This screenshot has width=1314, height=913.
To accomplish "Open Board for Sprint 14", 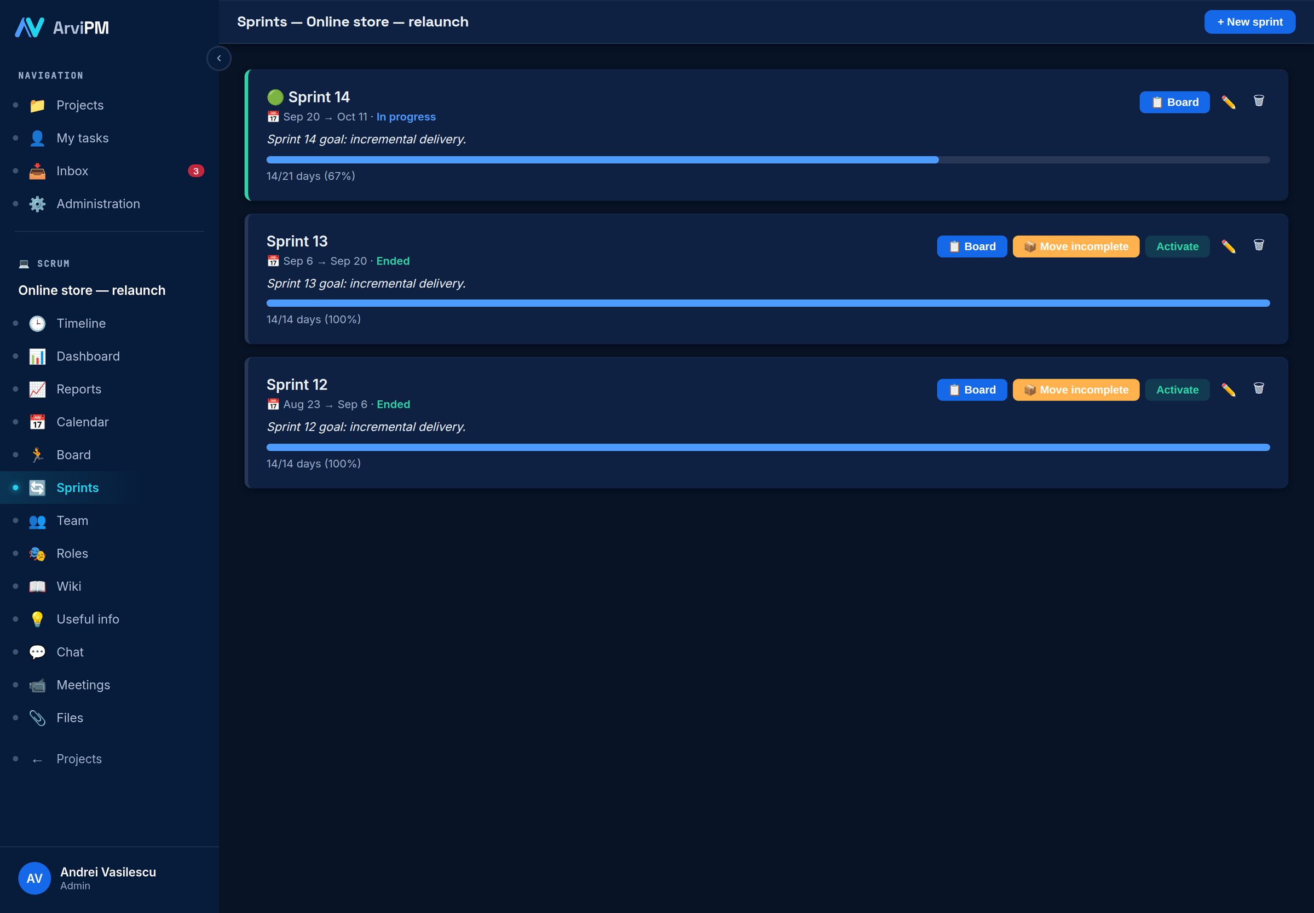I will point(1174,102).
